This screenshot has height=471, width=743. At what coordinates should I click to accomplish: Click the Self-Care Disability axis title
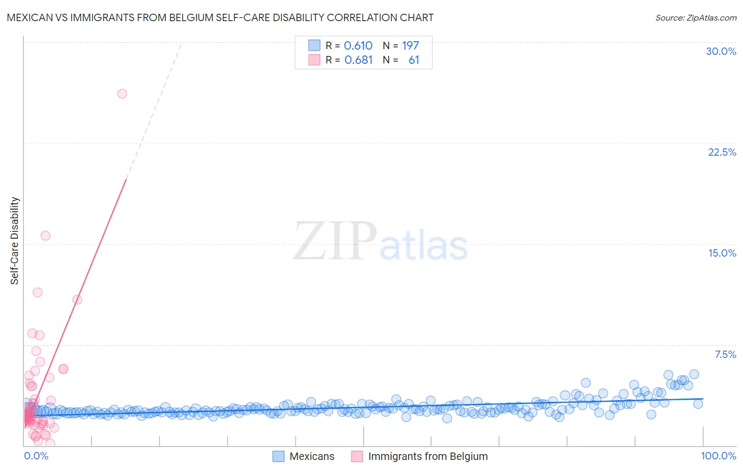pyautogui.click(x=15, y=241)
